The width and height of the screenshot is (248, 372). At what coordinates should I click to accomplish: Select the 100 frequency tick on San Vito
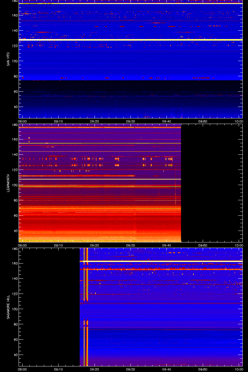click(x=14, y=61)
